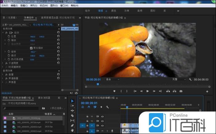
Task: Select the Selection arrow tool
Action: point(72,101)
